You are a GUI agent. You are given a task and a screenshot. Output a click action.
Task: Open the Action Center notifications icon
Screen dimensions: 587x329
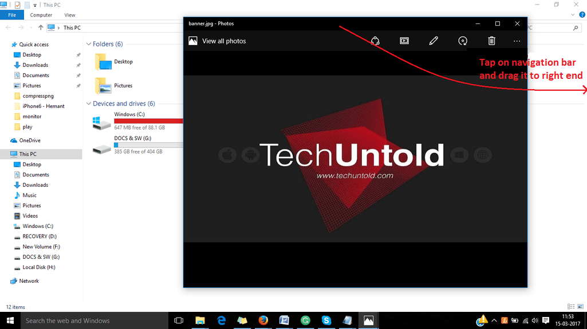(x=546, y=320)
